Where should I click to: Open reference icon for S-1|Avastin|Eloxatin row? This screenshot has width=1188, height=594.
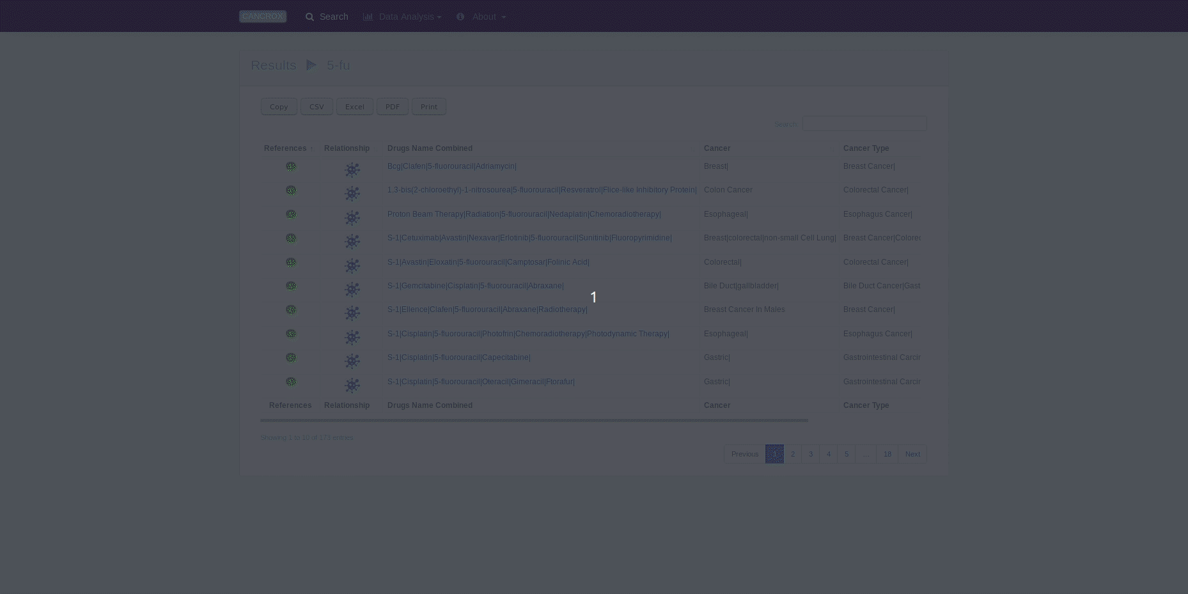coord(291,262)
